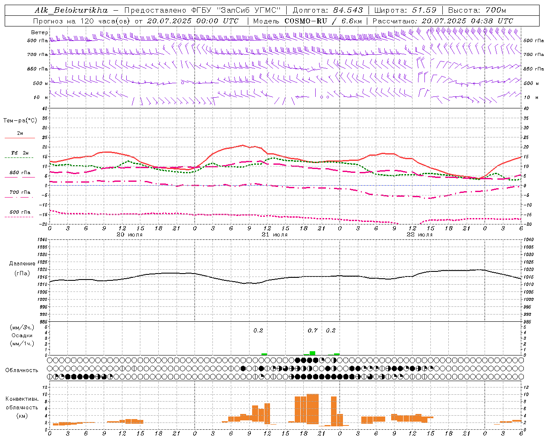Click the 0.2 value right of 0.7
The image size is (546, 437).
(x=331, y=331)
